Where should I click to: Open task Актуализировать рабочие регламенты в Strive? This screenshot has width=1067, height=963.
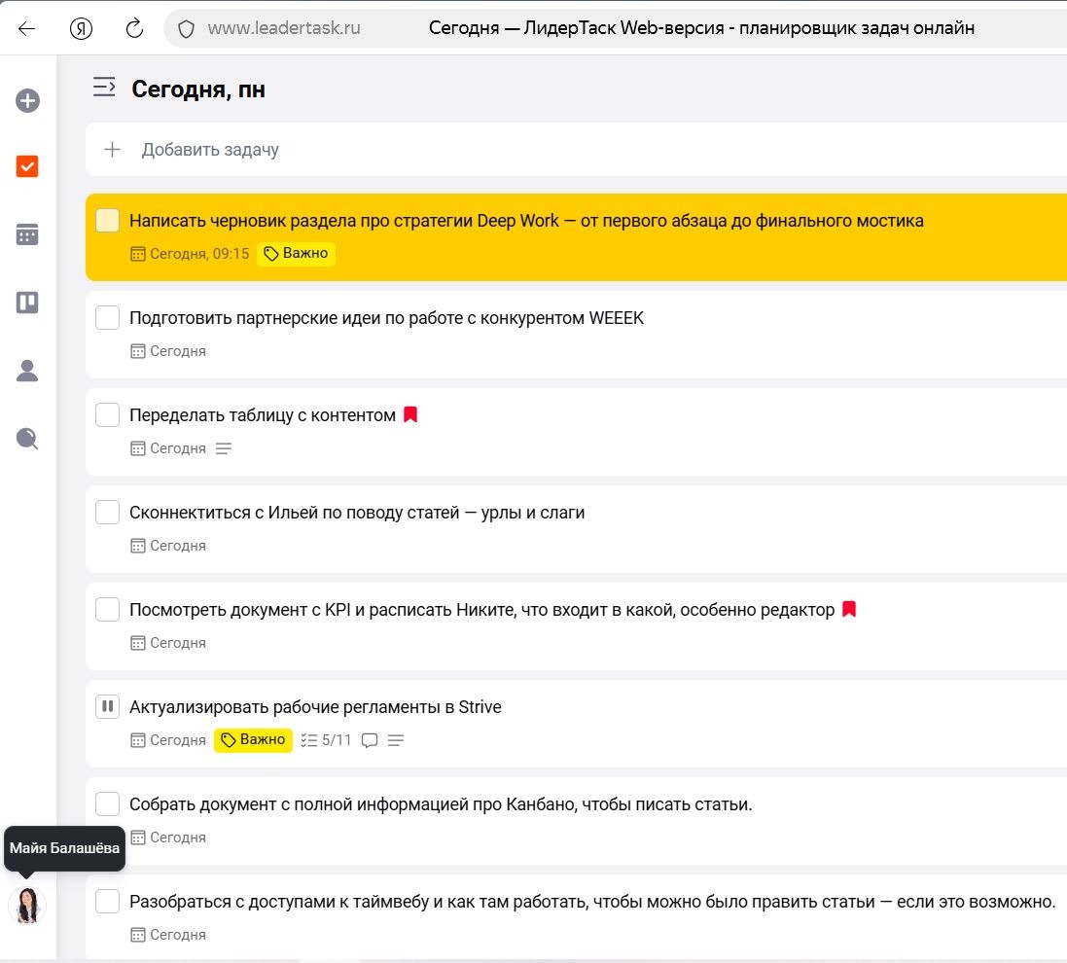315,707
